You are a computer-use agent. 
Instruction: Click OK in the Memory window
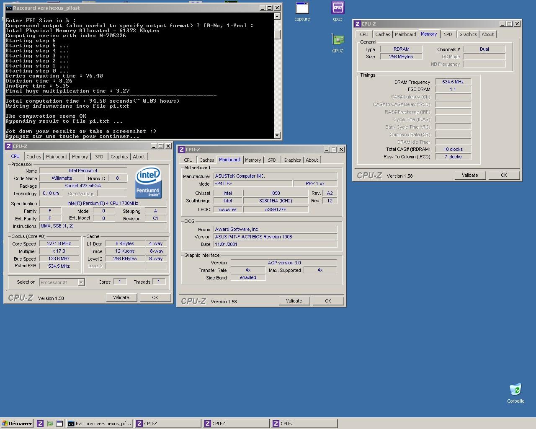[x=504, y=175]
